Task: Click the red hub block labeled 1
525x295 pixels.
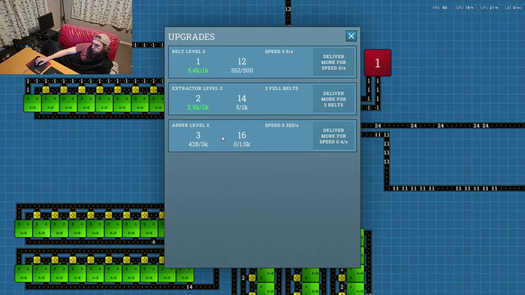Action: click(x=378, y=63)
